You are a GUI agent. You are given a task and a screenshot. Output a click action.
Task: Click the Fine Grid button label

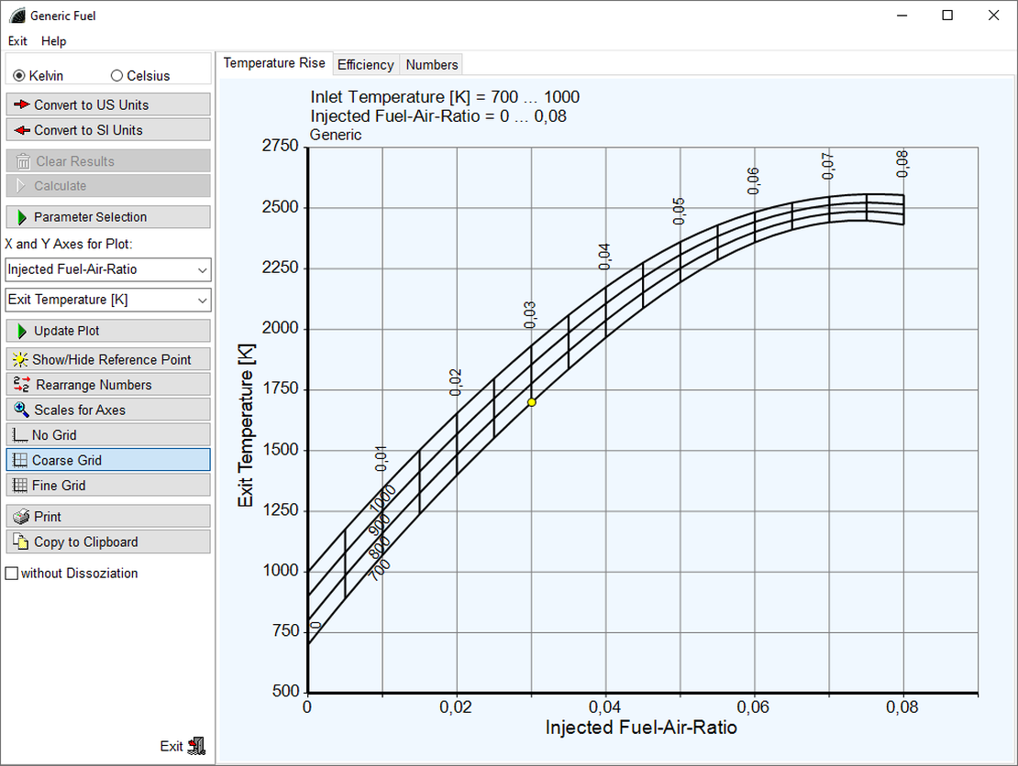tap(59, 485)
